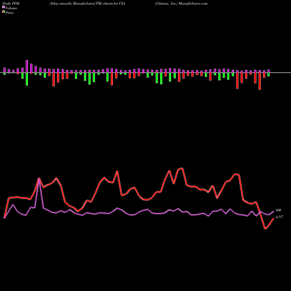Click the Citizens, Inc. MunafaSutra.com text
The width and height of the screenshot is (291, 291).
coord(181,3)
